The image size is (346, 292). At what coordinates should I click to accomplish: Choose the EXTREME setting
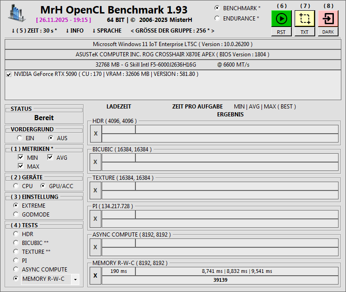tap(16, 205)
